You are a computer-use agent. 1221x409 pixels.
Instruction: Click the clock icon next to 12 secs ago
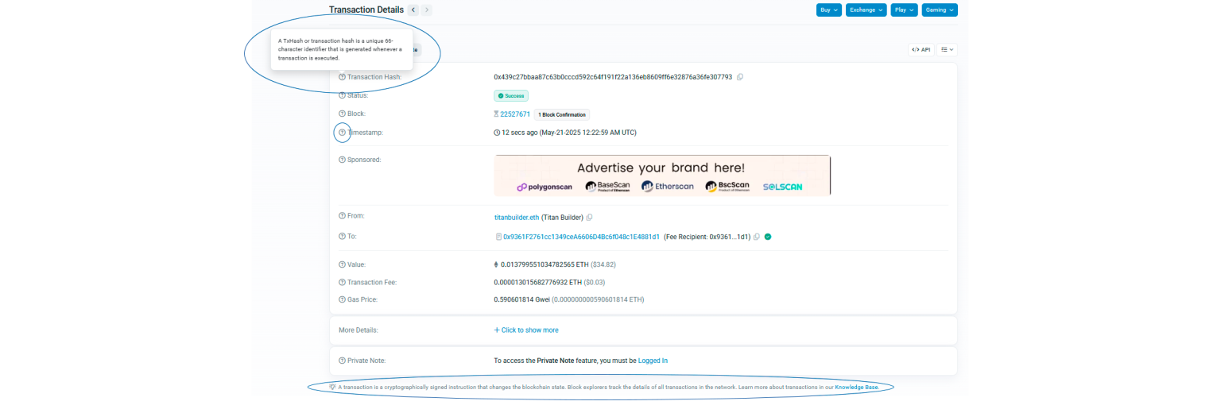(x=497, y=133)
